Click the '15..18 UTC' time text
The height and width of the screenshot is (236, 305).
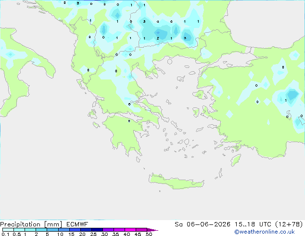pos(253,224)
